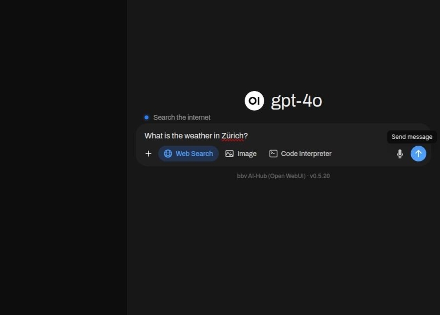The image size is (440, 315).
Task: Enable the Image generation option
Action: point(241,154)
